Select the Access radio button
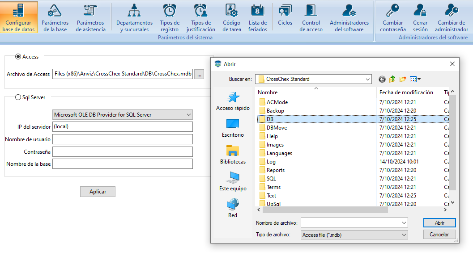Screen dimensions: 473x256 18,57
